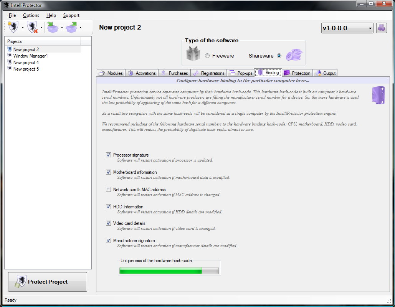The width and height of the screenshot is (395, 307).
Task: Click the icon beside New project 5
Action: point(10,68)
